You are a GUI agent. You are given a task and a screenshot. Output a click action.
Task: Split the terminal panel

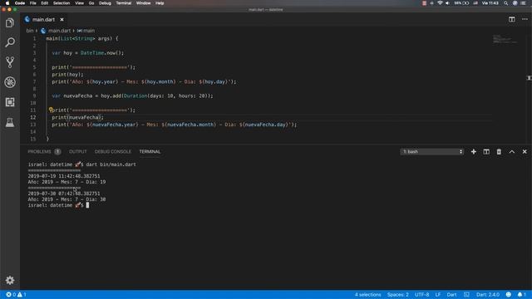pos(486,151)
